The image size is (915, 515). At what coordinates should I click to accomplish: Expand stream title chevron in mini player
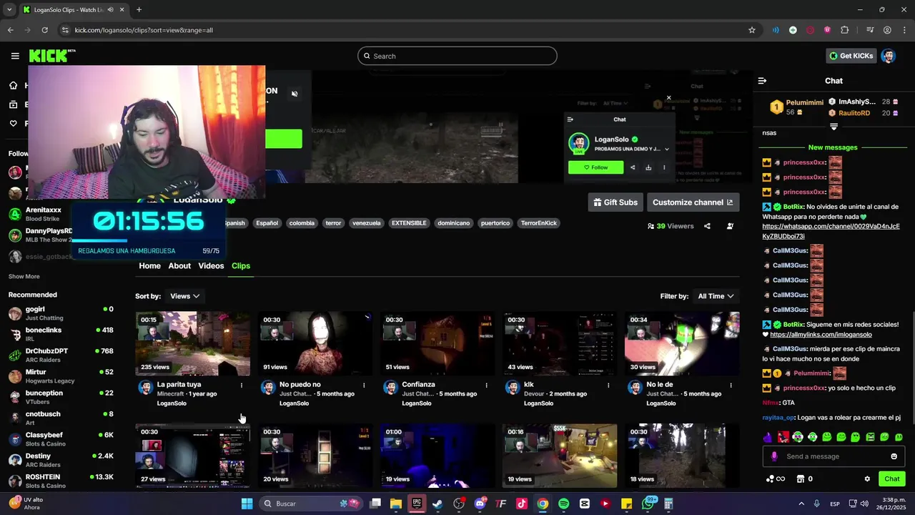coord(667,149)
